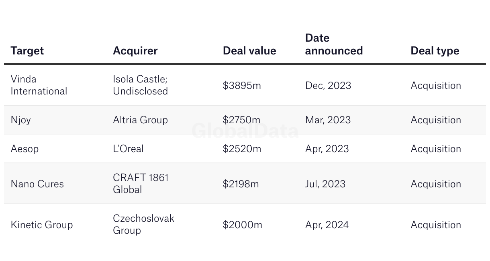Click the CRAFT 1861 Global acquirer cell
This screenshot has height=261, width=490.
tap(141, 184)
